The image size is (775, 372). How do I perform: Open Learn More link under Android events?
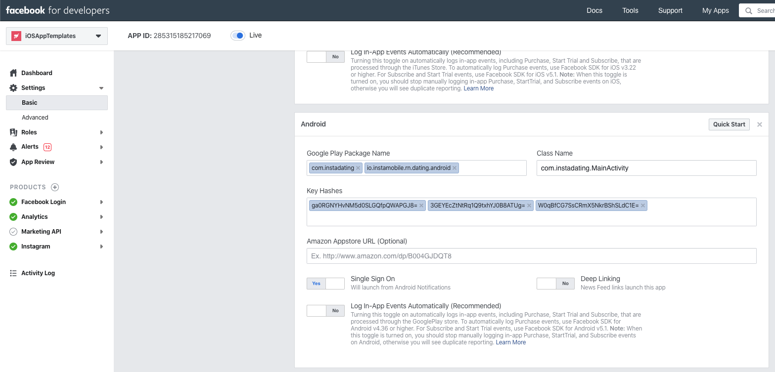click(x=511, y=342)
